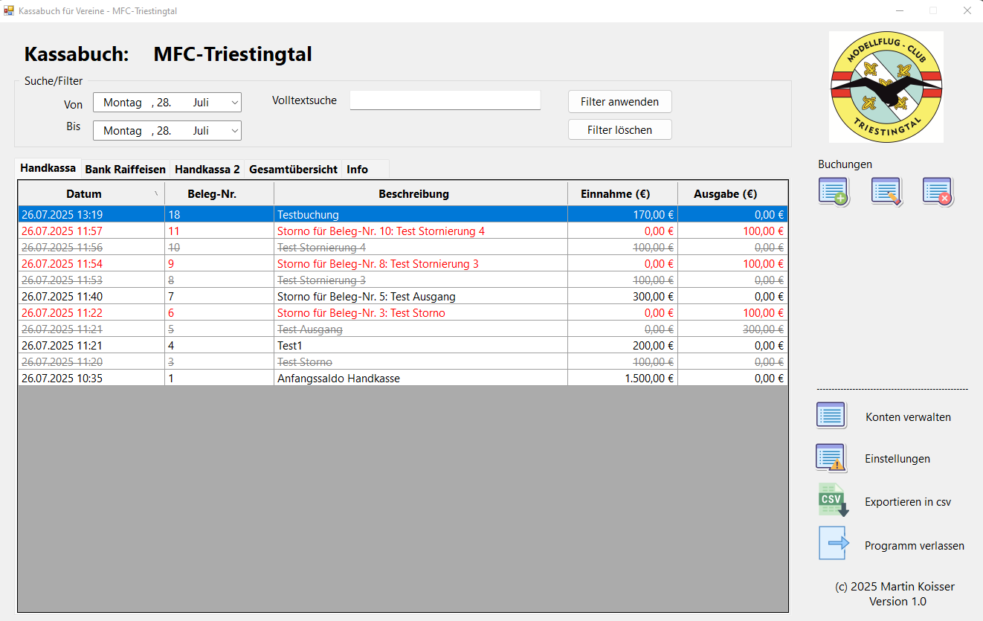
Task: Click the delete booking icon
Action: [938, 192]
